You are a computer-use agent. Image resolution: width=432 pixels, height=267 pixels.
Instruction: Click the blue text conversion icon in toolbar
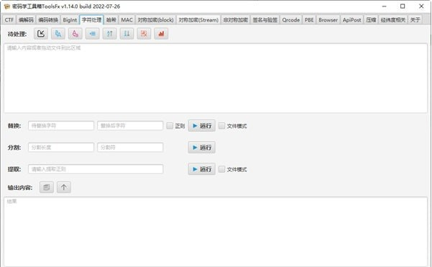click(58, 34)
